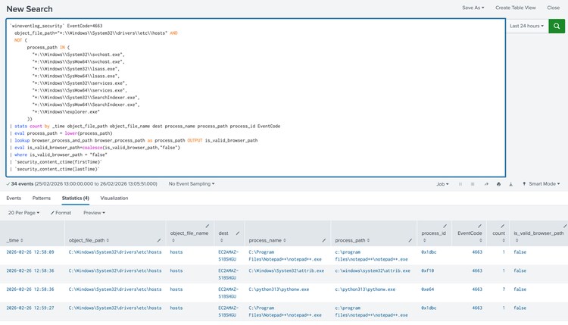Click process_id value 0xf10
The width and height of the screenshot is (568, 325).
[427, 270]
